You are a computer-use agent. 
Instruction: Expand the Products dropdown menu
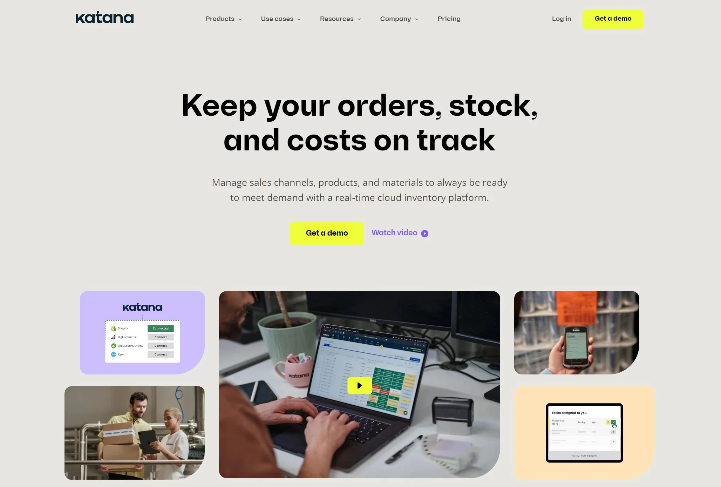tap(223, 19)
